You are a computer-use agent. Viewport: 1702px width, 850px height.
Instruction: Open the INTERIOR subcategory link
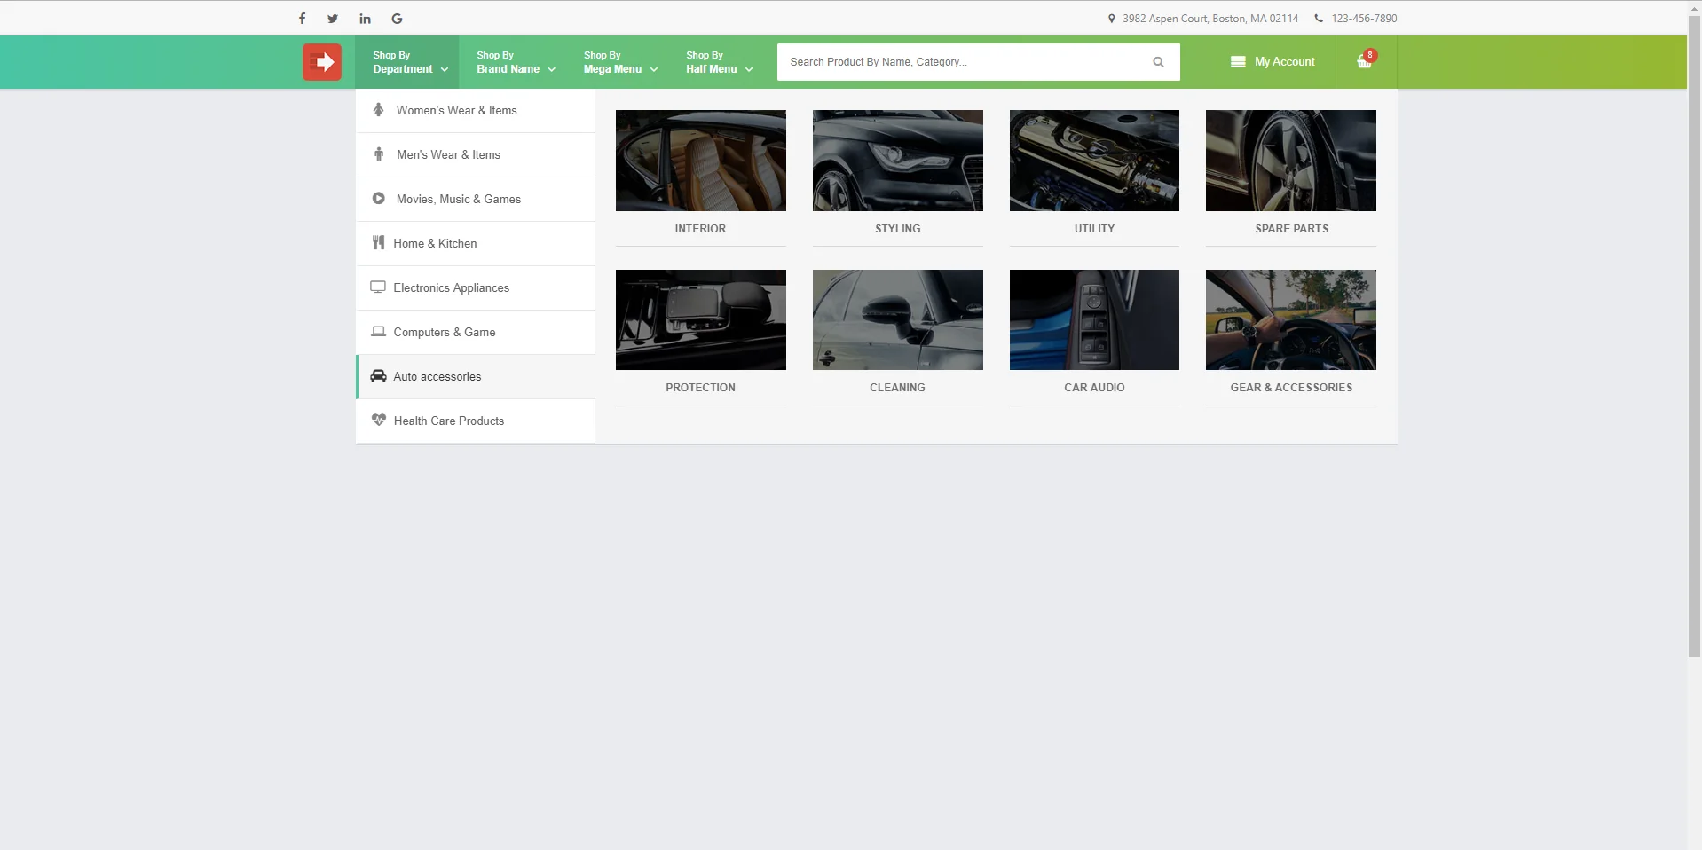700,229
